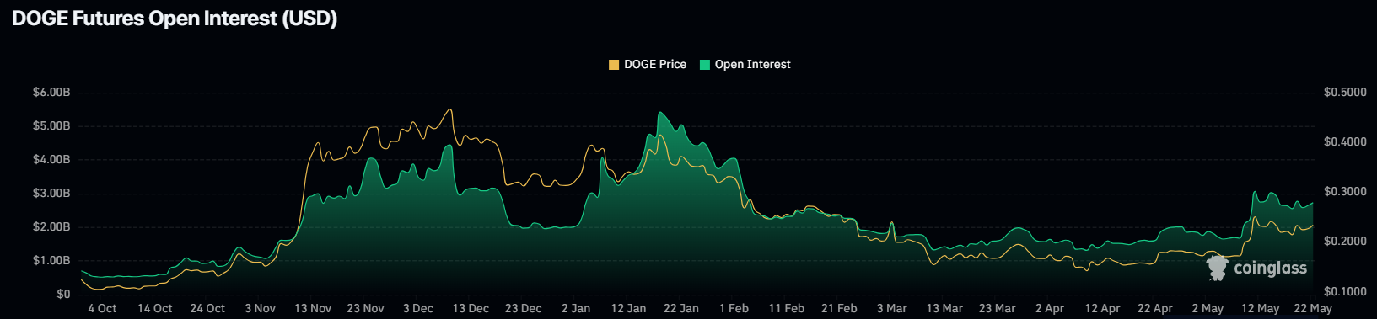The width and height of the screenshot is (1377, 319).
Task: Click the open interest peak near 22 Jan
Action: pos(660,113)
